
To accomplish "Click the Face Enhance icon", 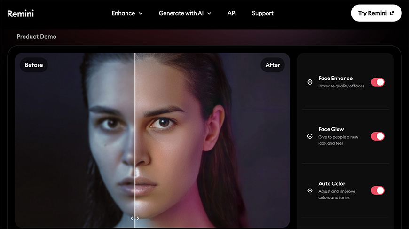I will [310, 82].
